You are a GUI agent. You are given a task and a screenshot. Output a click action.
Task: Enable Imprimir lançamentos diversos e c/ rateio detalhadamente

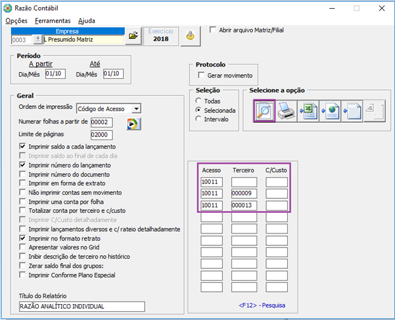tap(22, 229)
